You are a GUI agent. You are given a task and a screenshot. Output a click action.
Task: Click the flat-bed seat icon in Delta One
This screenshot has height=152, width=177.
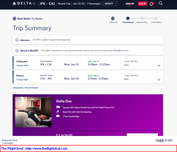pos(58,107)
